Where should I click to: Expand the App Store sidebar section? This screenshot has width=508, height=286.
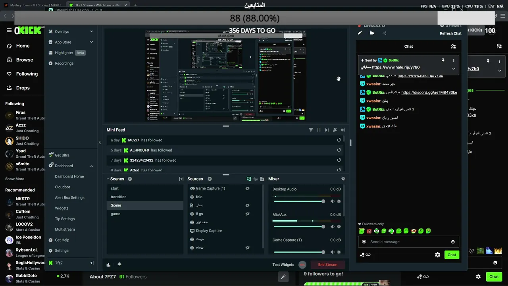[x=91, y=42]
